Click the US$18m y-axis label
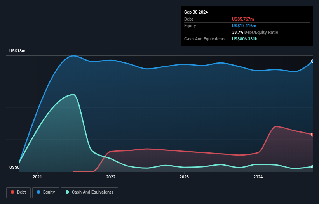 [17, 51]
